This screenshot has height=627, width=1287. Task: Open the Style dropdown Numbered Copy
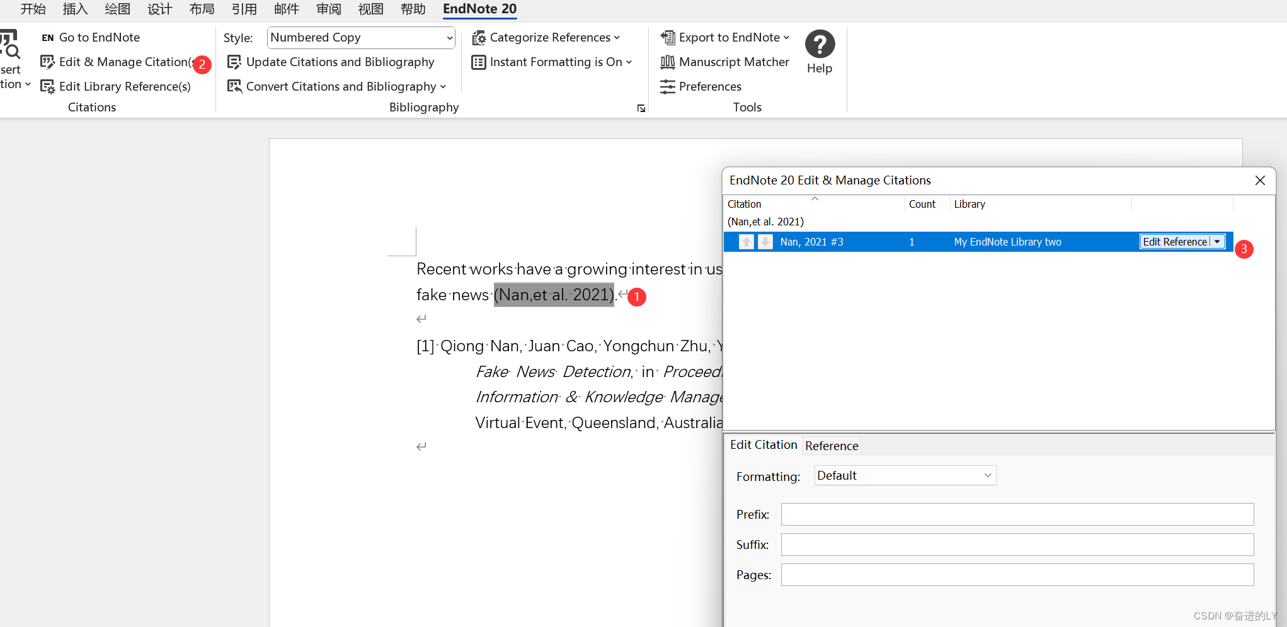361,37
